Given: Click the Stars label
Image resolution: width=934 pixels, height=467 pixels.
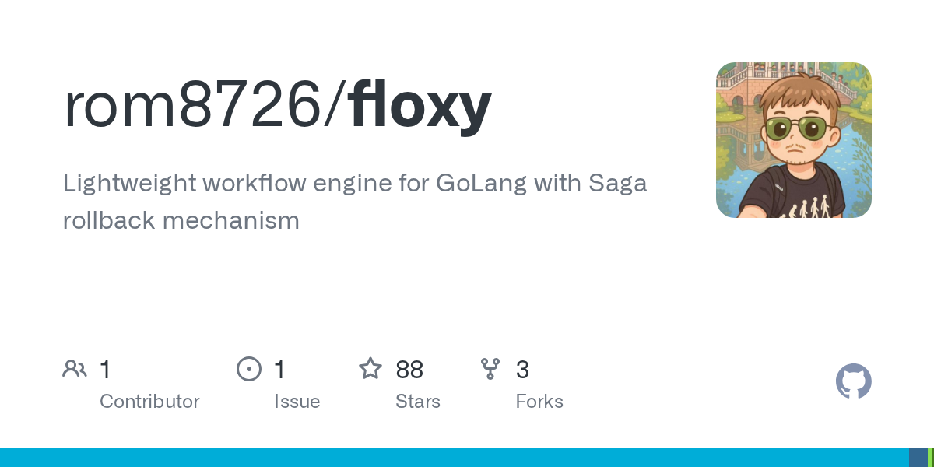Looking at the screenshot, I should point(418,402).
